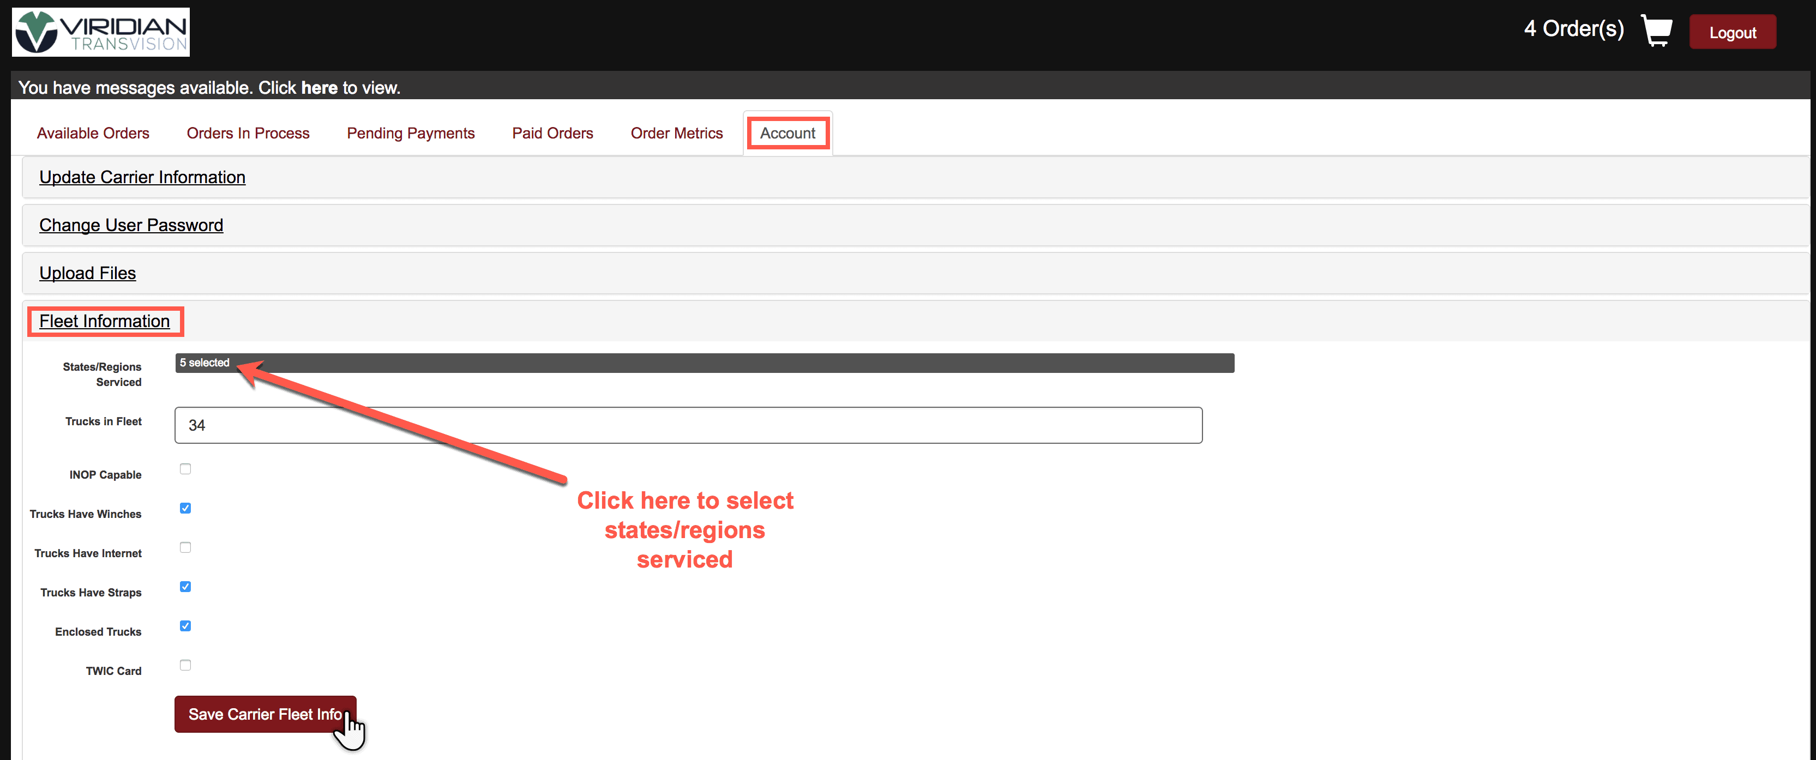1816x760 pixels.
Task: Expand the Change User Password section
Action: pos(131,226)
